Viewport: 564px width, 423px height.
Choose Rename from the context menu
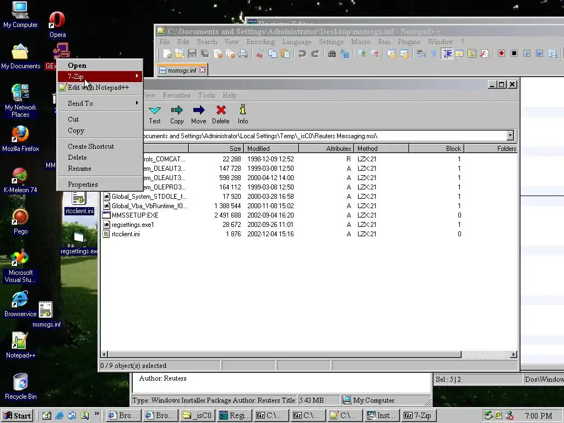100,169
